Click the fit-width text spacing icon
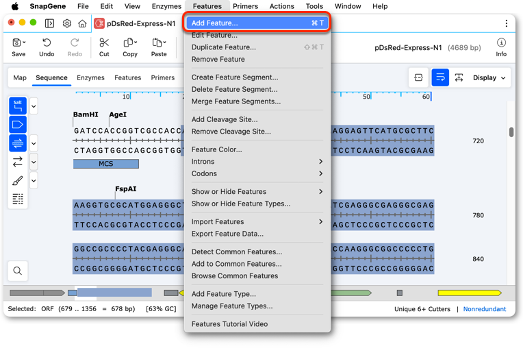523x355 pixels. (459, 78)
